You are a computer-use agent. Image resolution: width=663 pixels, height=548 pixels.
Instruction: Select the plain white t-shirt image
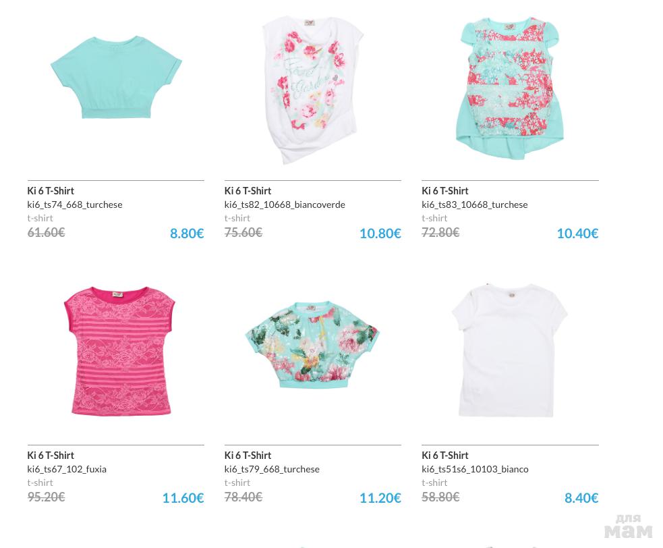[x=509, y=351]
